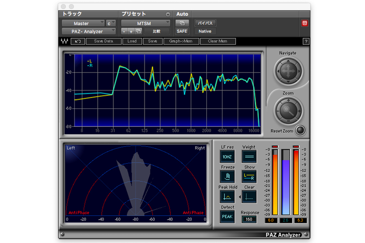The width and height of the screenshot is (365, 243).
Task: Open the PAZ- Analyzer plugin selector
Action: tap(89, 31)
